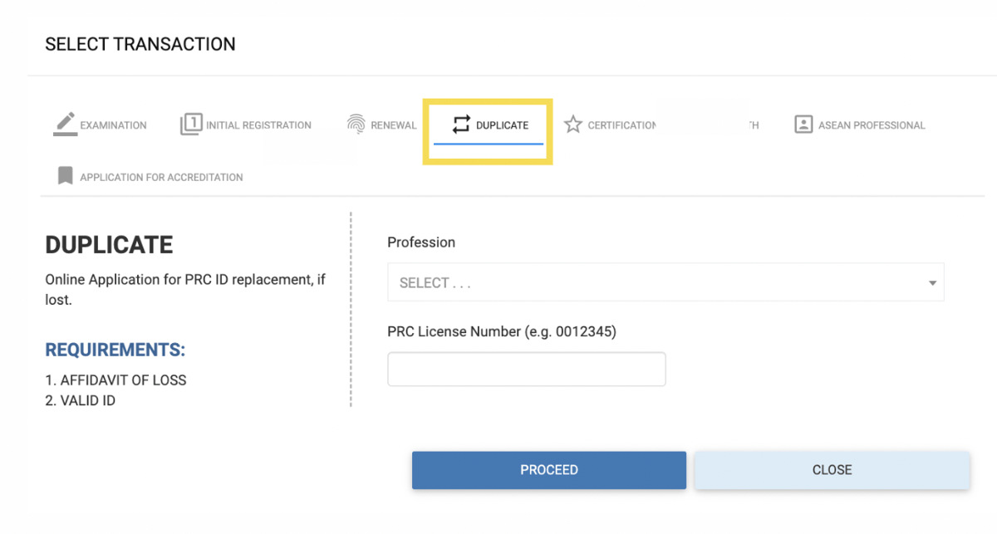This screenshot has height=534, width=997.
Task: Open Application for Accreditation tab
Action: point(150,176)
